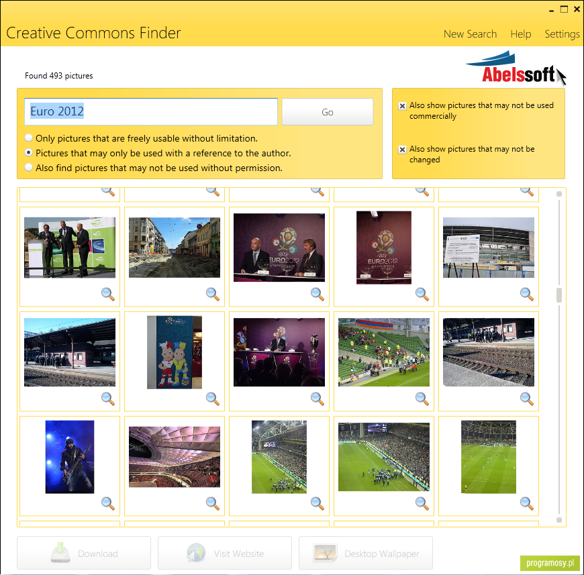This screenshot has width=584, height=575.
Task: Select the tall green pitch match thumbnail
Action: tap(489, 457)
